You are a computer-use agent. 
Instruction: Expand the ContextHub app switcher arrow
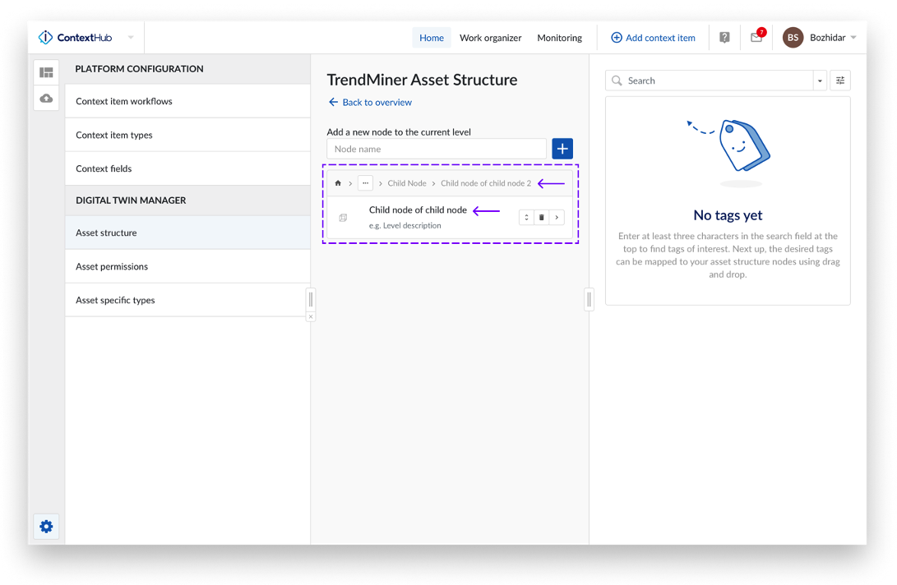[x=131, y=38]
